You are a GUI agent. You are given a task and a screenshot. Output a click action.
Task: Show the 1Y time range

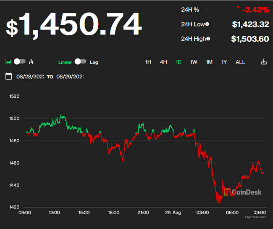224,62
